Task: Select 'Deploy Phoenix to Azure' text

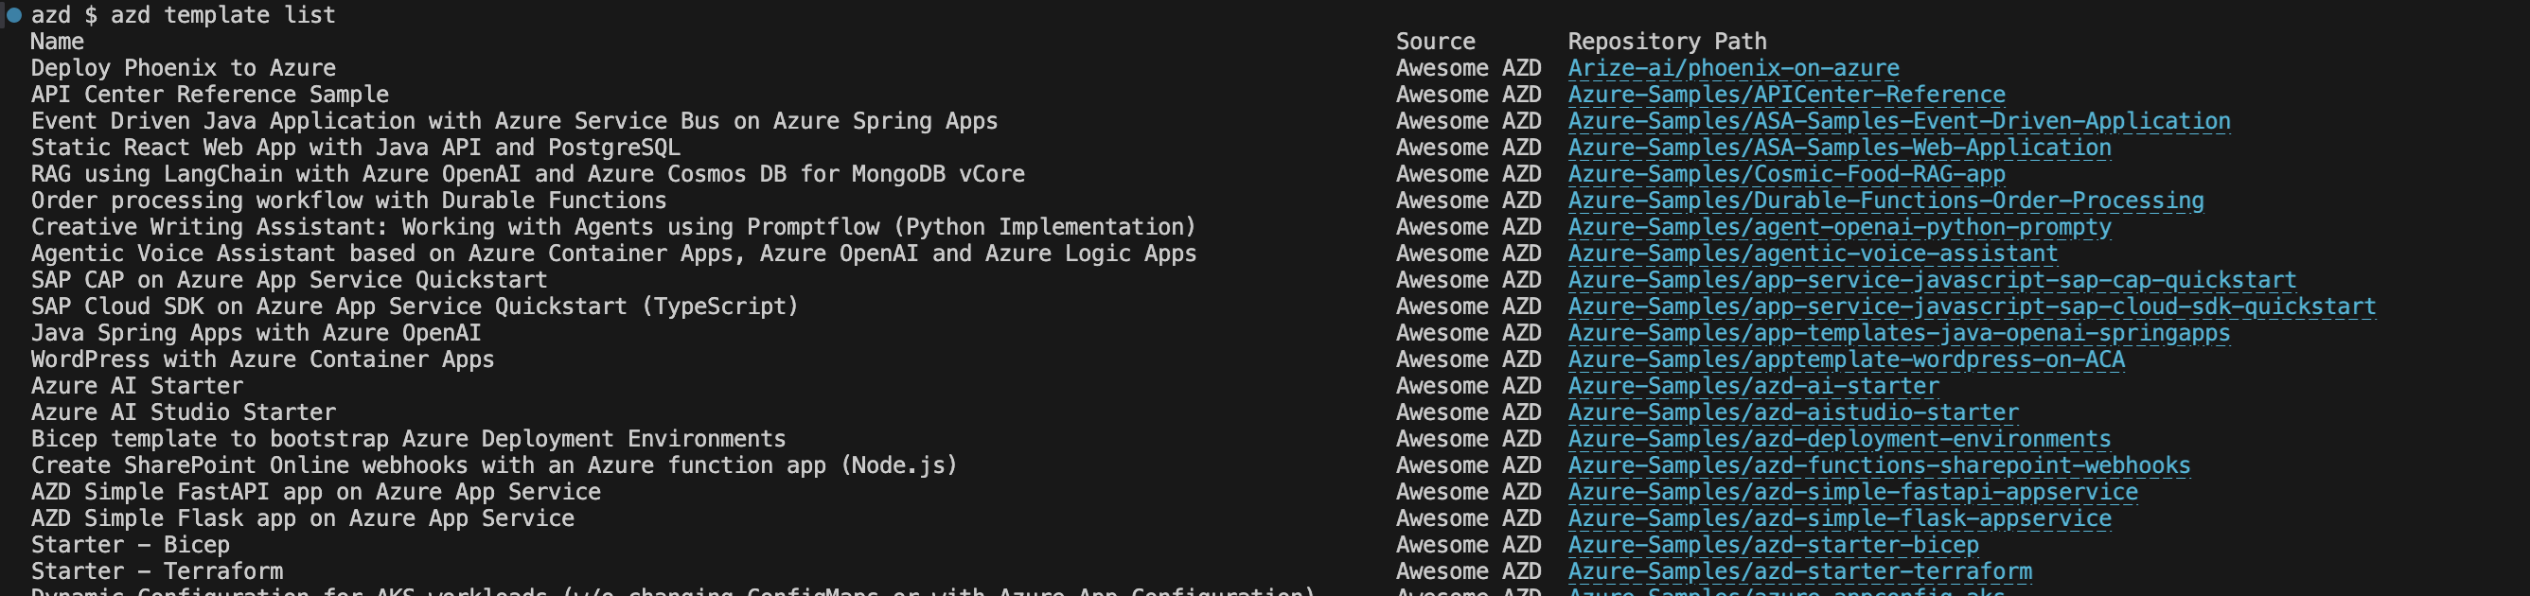Action: point(184,68)
